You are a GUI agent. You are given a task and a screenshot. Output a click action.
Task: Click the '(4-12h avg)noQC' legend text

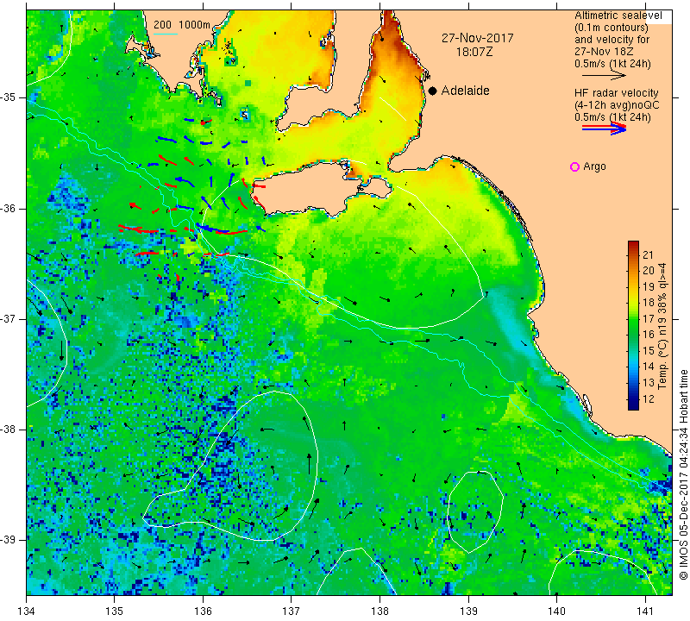pos(617,105)
